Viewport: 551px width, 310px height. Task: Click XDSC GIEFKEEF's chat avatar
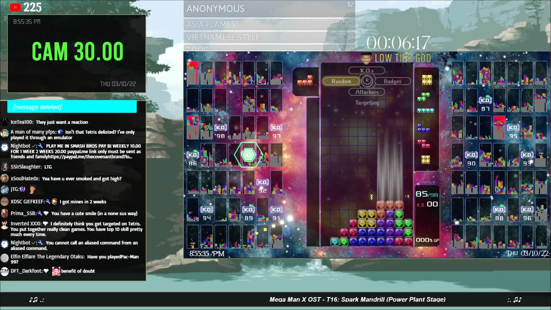4,201
